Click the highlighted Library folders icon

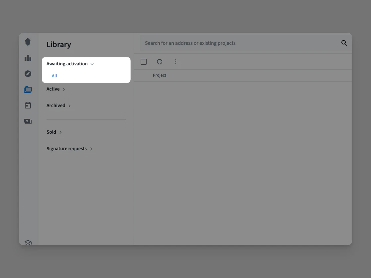(28, 89)
